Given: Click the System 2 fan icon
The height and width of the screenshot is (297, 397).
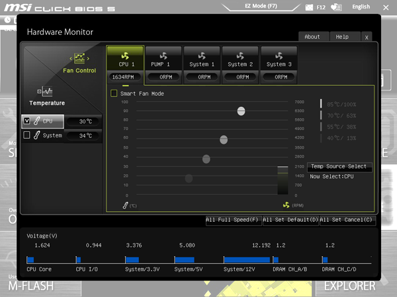Looking at the screenshot, I should [240, 55].
